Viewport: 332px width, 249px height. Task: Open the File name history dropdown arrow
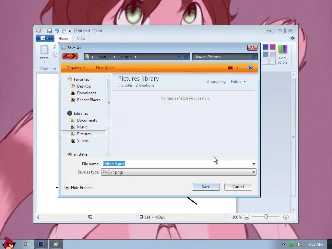click(254, 164)
